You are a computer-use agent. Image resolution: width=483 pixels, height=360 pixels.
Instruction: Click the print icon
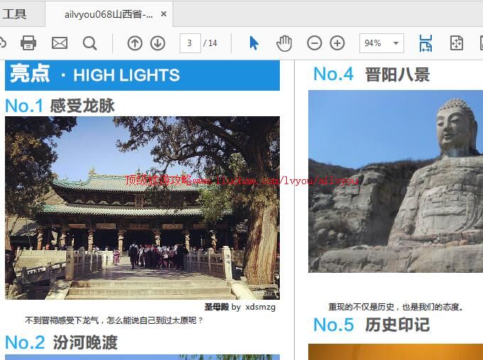click(28, 43)
